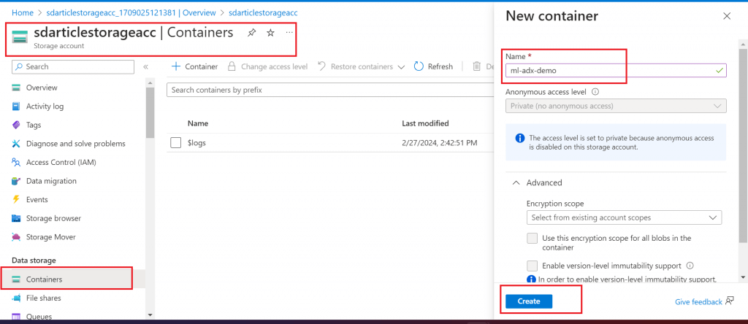This screenshot has height=324, width=748.
Task: Open Access Control (IAM) icon
Action: pos(17,162)
